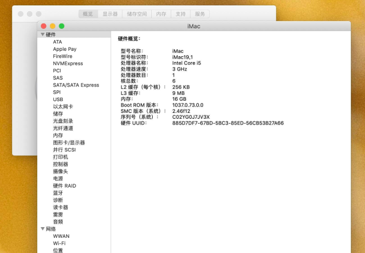The image size is (365, 253).
Task: Choose USB in the sidebar
Action: point(58,100)
